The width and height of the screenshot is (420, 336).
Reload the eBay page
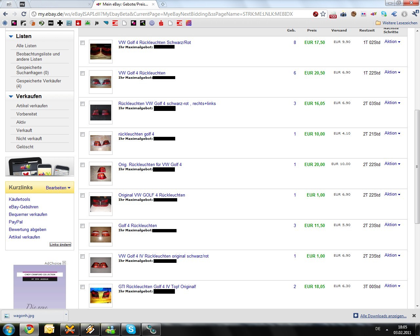pyautogui.click(x=24, y=14)
